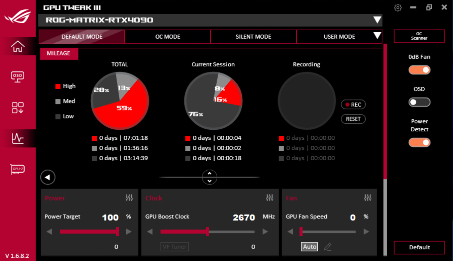Click the Power Target value 100

[x=110, y=217]
